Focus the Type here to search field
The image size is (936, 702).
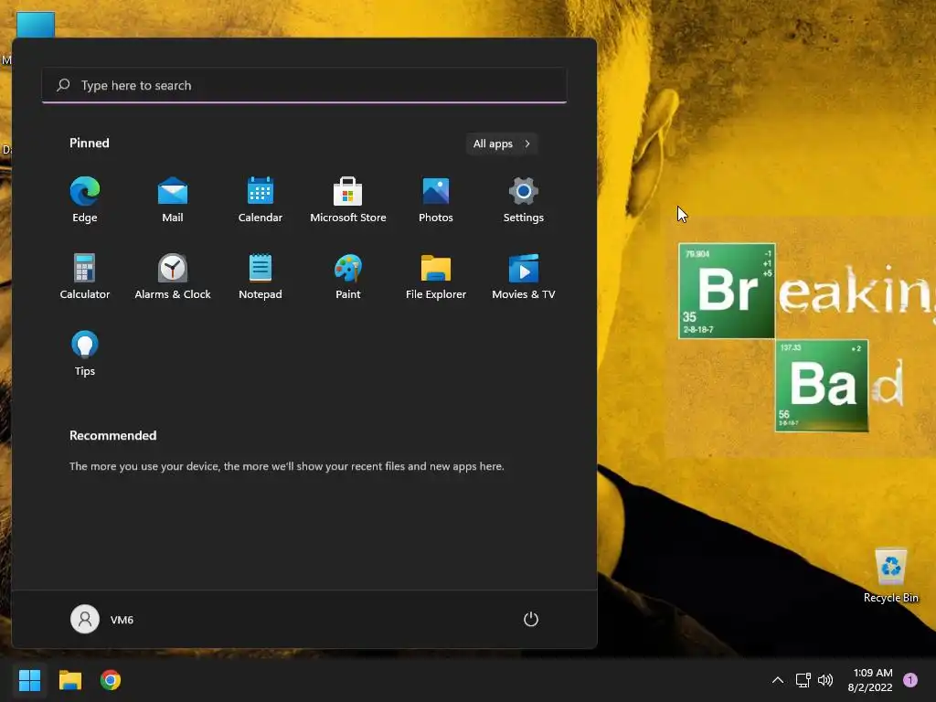tap(303, 85)
